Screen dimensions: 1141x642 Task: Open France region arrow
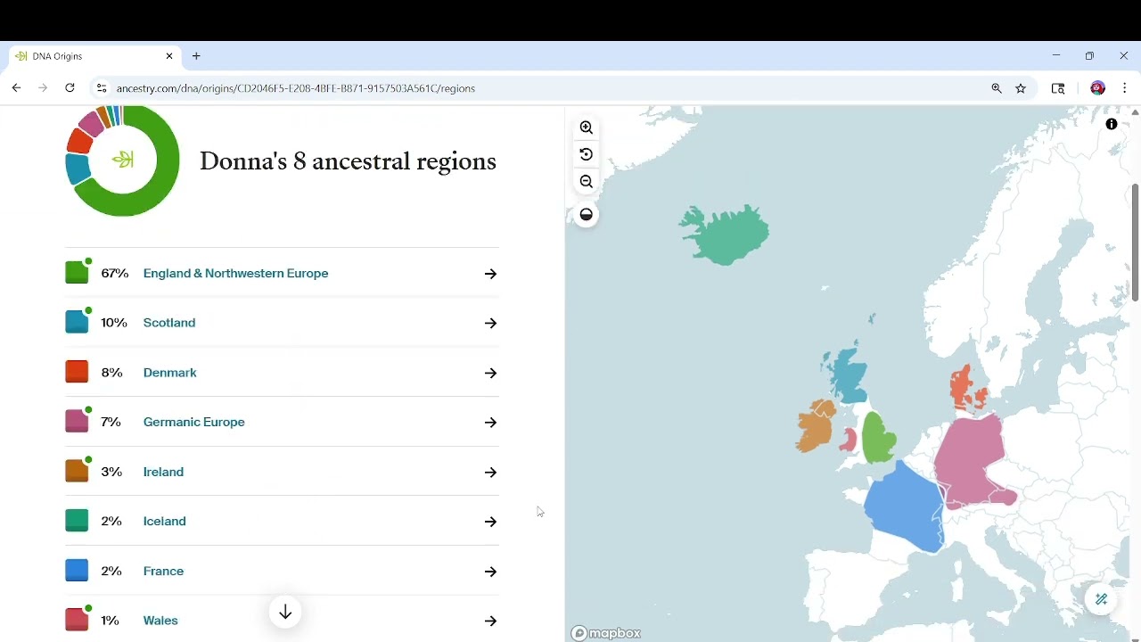coord(490,572)
